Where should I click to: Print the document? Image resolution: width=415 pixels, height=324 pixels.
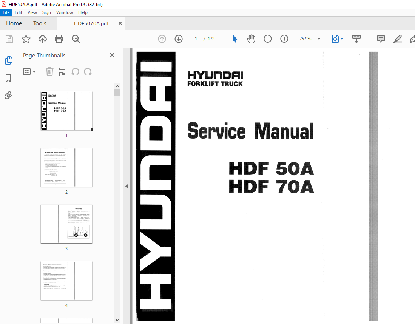[59, 39]
